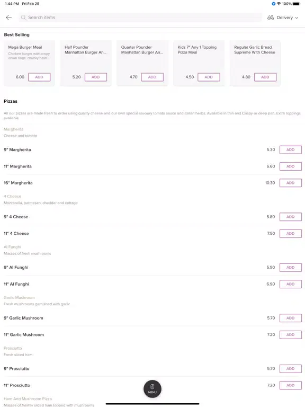305x407 pixels.
Task: Add Half Pounder Manhattan Burger
Action: coord(96,77)
